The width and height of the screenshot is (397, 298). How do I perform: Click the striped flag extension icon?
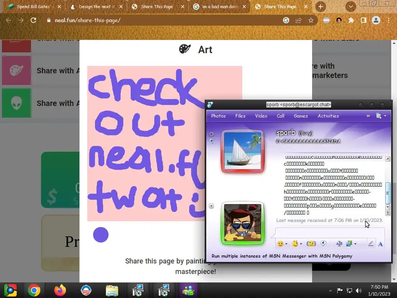[x=326, y=20]
